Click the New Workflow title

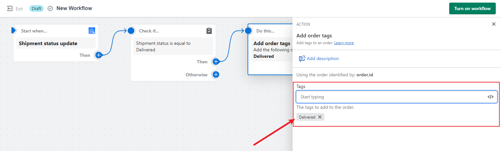point(74,8)
